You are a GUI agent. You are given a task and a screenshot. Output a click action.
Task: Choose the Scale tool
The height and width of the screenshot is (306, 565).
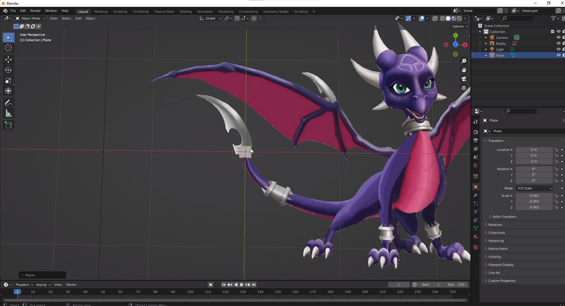click(8, 81)
